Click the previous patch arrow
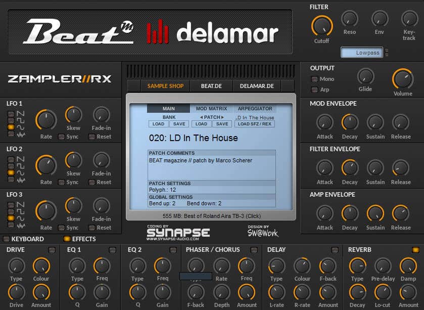The height and width of the screenshot is (310, 424). 201,117
